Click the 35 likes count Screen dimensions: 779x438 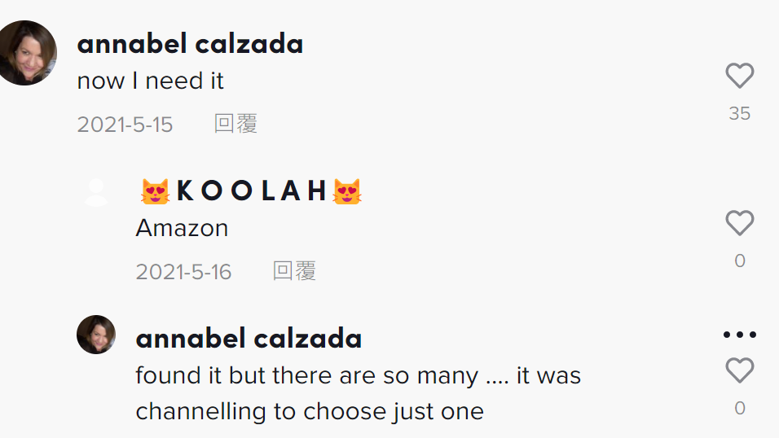coord(739,114)
